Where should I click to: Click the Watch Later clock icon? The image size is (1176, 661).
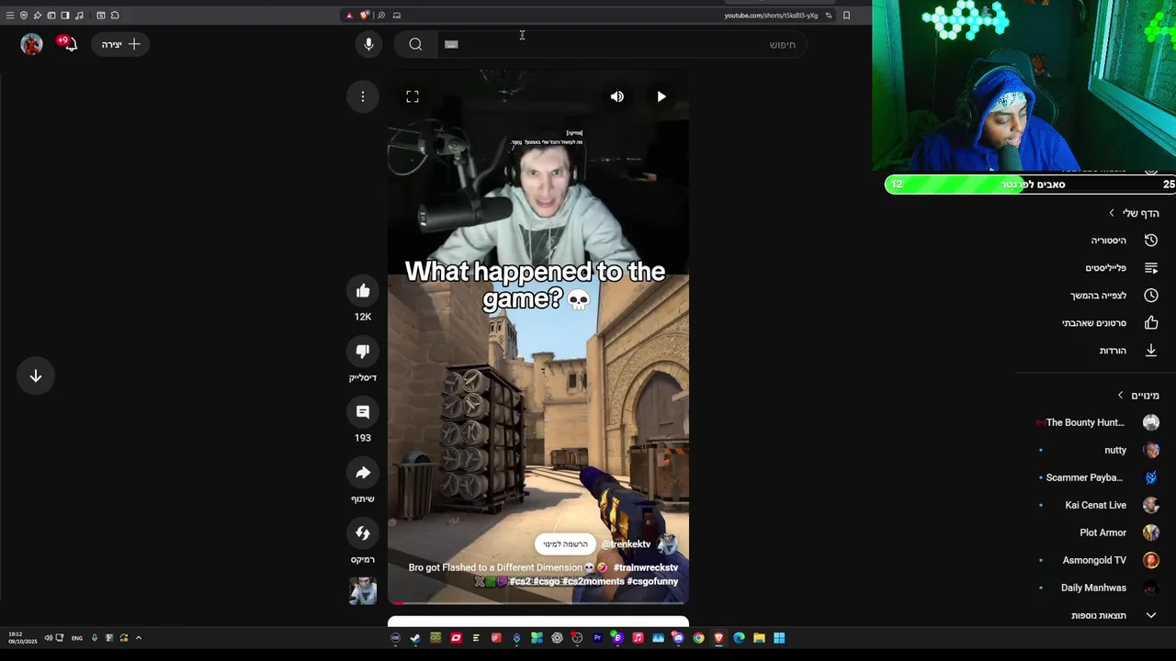tap(1151, 296)
